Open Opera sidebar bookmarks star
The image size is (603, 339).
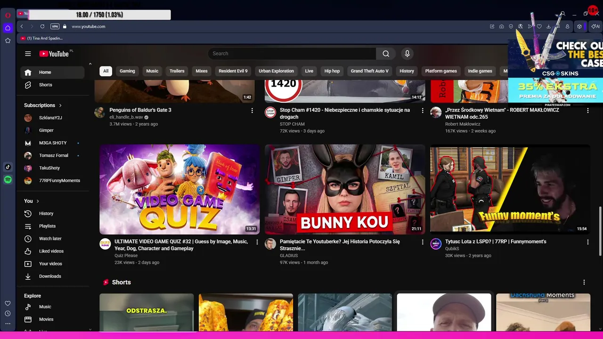8,40
